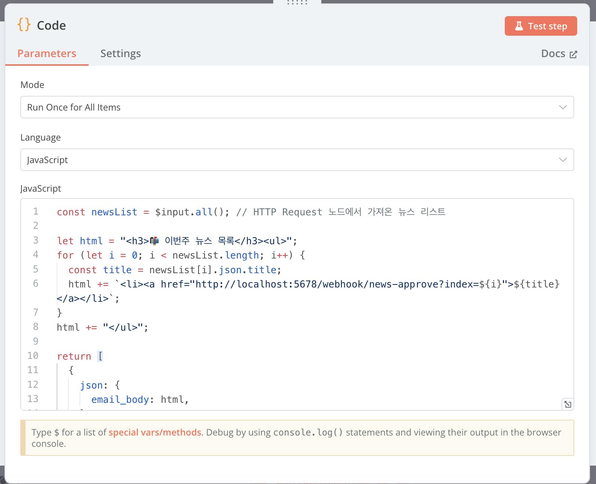Run the Test step button

(540, 26)
